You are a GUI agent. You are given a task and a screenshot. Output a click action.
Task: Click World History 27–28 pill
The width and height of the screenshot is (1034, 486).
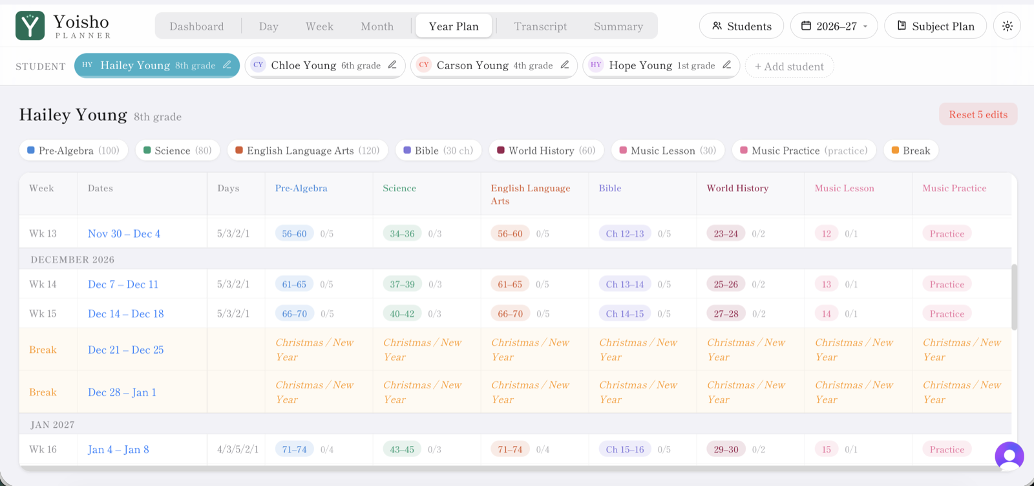click(x=726, y=313)
